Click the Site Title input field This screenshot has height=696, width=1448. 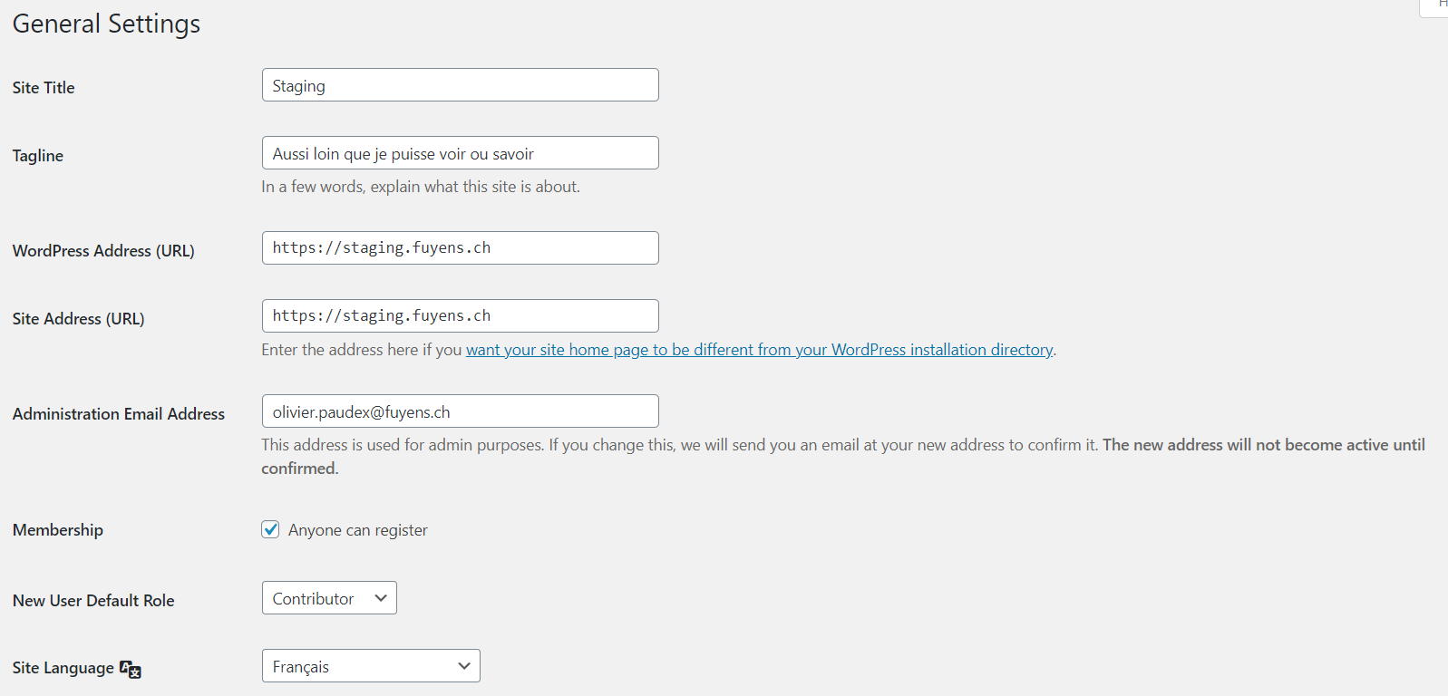click(460, 85)
